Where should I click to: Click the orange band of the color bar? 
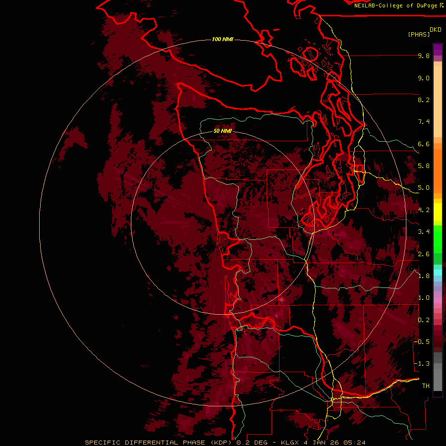pyautogui.click(x=438, y=170)
